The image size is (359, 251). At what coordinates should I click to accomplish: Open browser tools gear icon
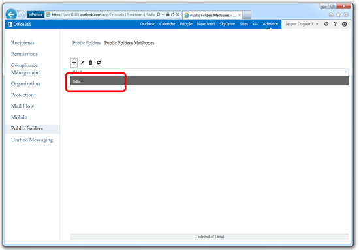(346, 14)
